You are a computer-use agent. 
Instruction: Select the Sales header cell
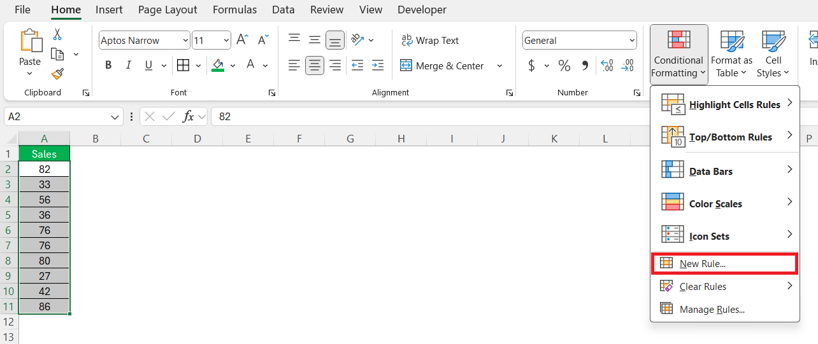pyautogui.click(x=45, y=154)
